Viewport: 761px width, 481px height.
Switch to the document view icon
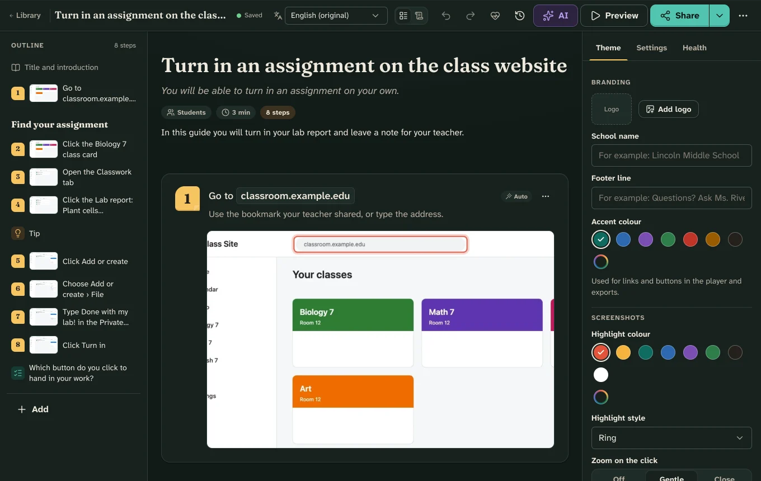(419, 16)
